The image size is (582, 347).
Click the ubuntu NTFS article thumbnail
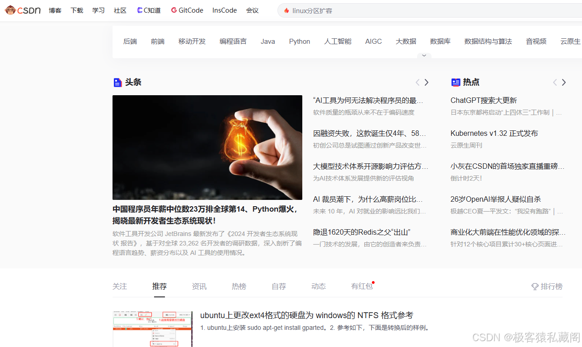click(x=152, y=329)
